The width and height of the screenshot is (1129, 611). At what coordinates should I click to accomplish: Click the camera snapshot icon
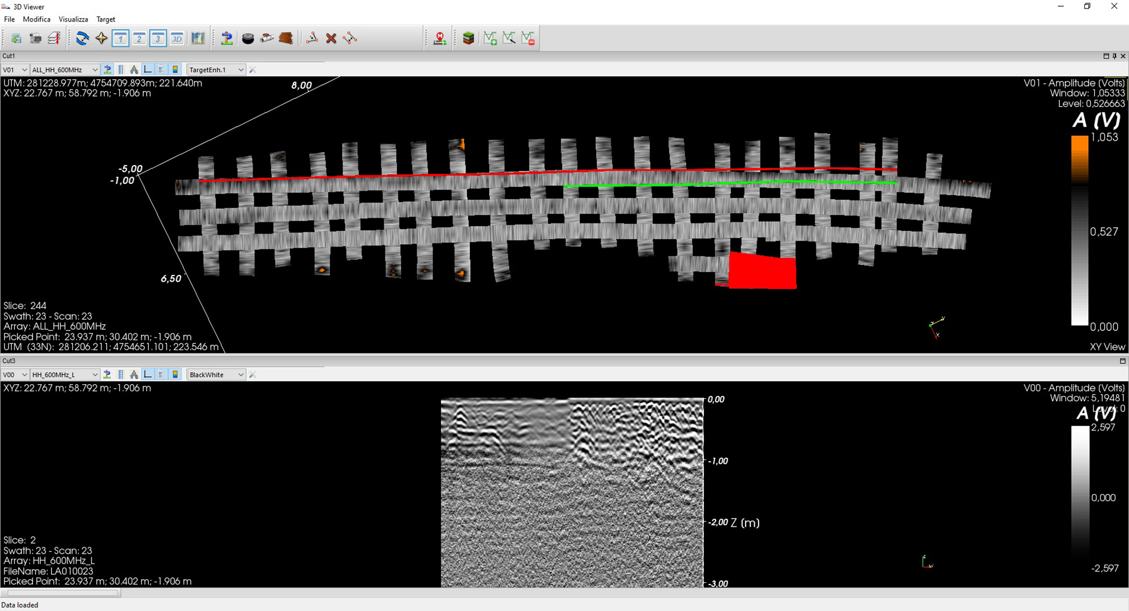pyautogui.click(x=35, y=38)
